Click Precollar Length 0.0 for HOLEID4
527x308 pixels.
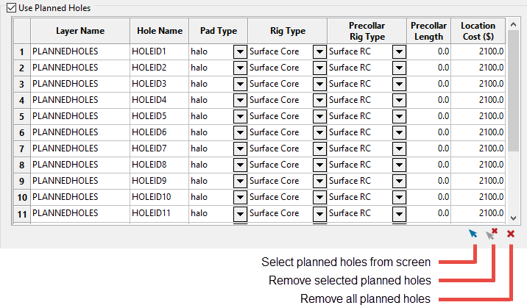click(x=428, y=100)
